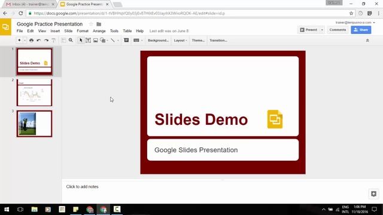This screenshot has height=215, width=383.
Task: Open the Windows Start menu
Action: [7, 210]
